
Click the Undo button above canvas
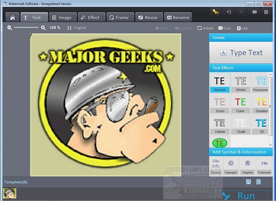pos(162,28)
